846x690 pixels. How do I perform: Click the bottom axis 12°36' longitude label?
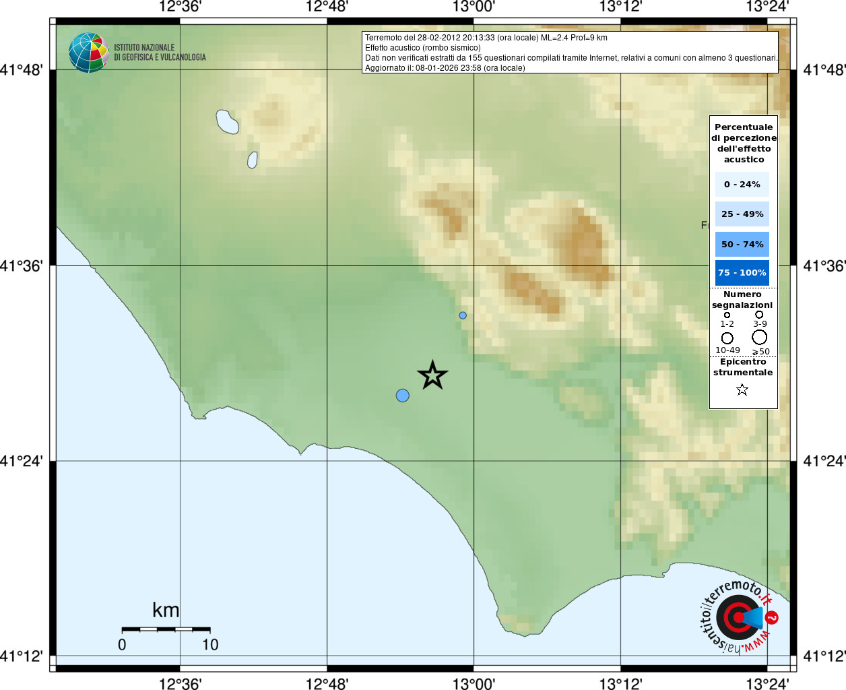pos(180,683)
